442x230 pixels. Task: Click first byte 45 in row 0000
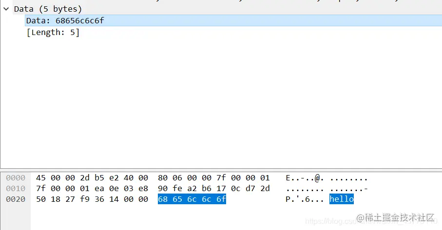40,178
